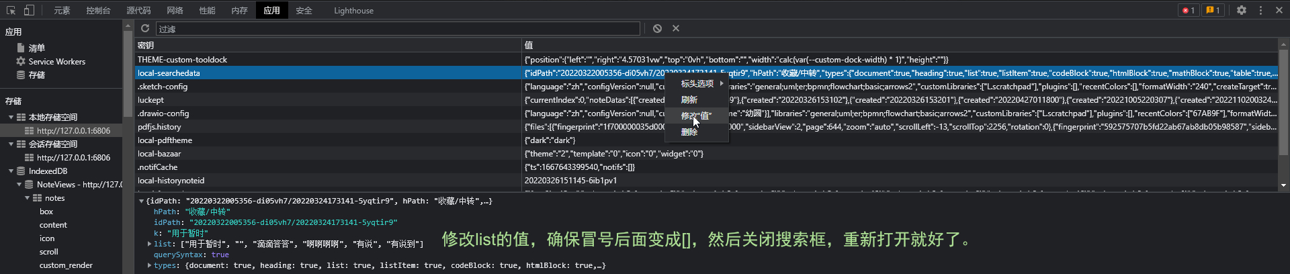This screenshot has height=274, width=1290.
Task: Choose 刷新 in the context menu
Action: 697,99
